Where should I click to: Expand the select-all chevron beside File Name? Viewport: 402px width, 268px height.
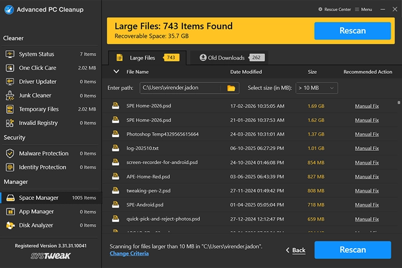click(x=116, y=72)
